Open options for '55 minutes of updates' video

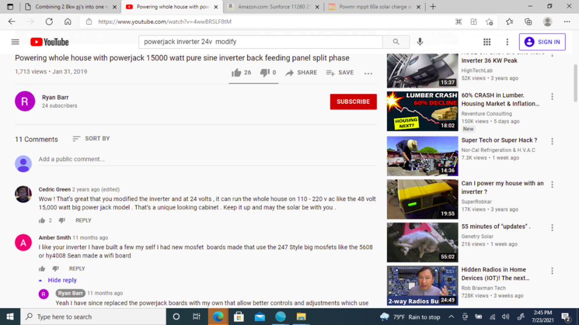click(x=552, y=228)
